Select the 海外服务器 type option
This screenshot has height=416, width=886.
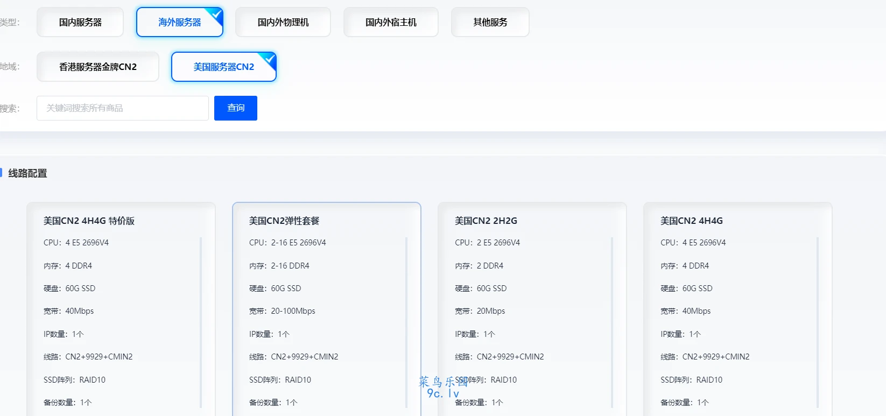179,22
